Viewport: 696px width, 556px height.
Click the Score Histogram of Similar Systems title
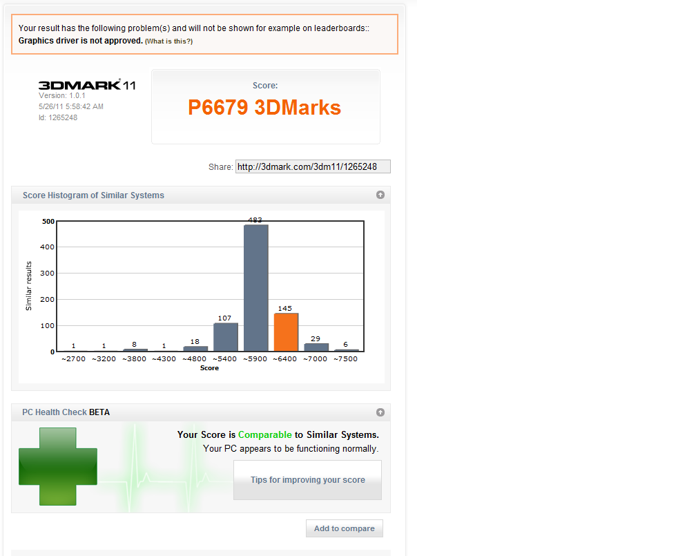(93, 195)
